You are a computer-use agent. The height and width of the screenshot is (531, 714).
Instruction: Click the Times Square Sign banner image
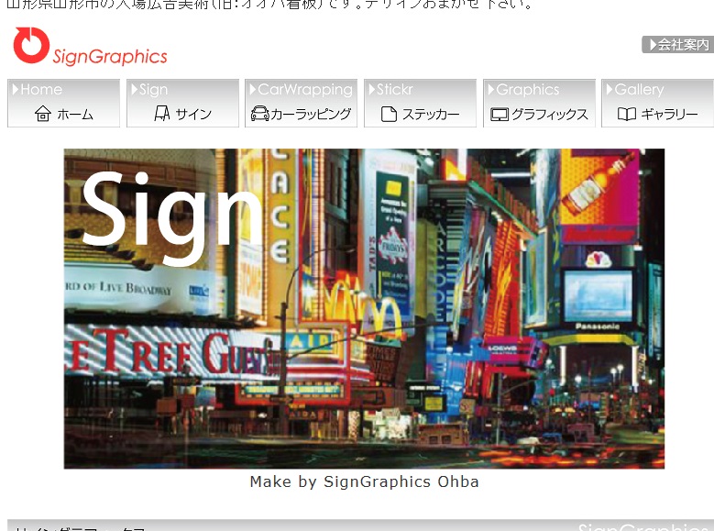coord(364,308)
